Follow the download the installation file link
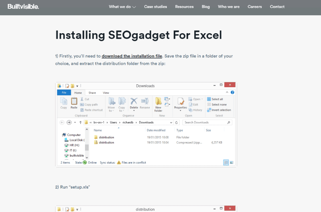 (132, 56)
